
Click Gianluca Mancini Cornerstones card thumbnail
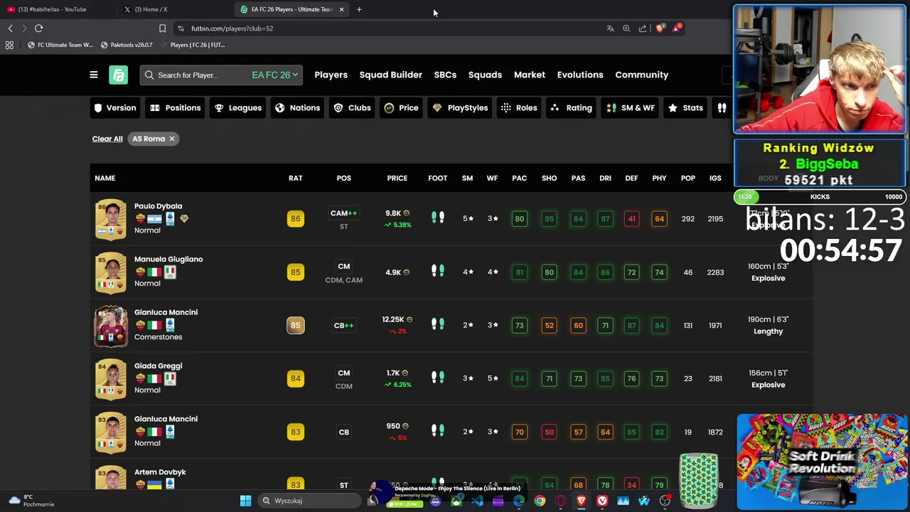pyautogui.click(x=111, y=326)
